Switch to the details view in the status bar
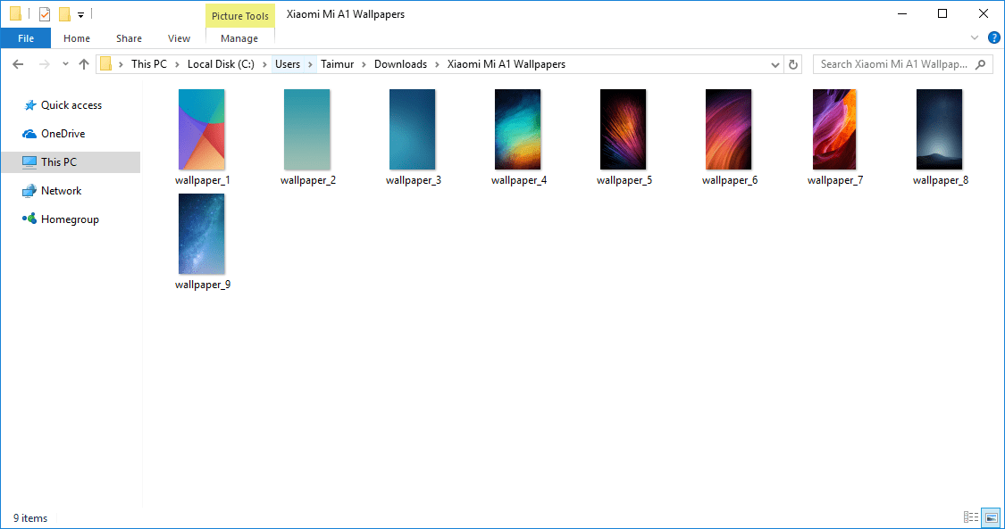The image size is (1005, 529). click(971, 517)
